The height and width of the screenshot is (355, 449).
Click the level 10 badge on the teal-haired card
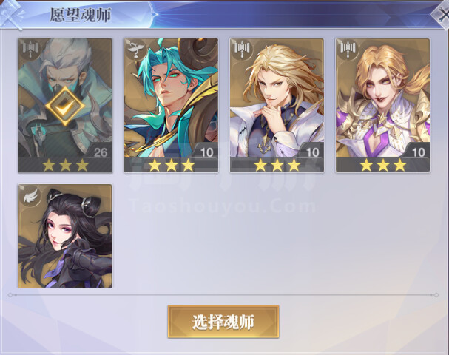point(206,152)
